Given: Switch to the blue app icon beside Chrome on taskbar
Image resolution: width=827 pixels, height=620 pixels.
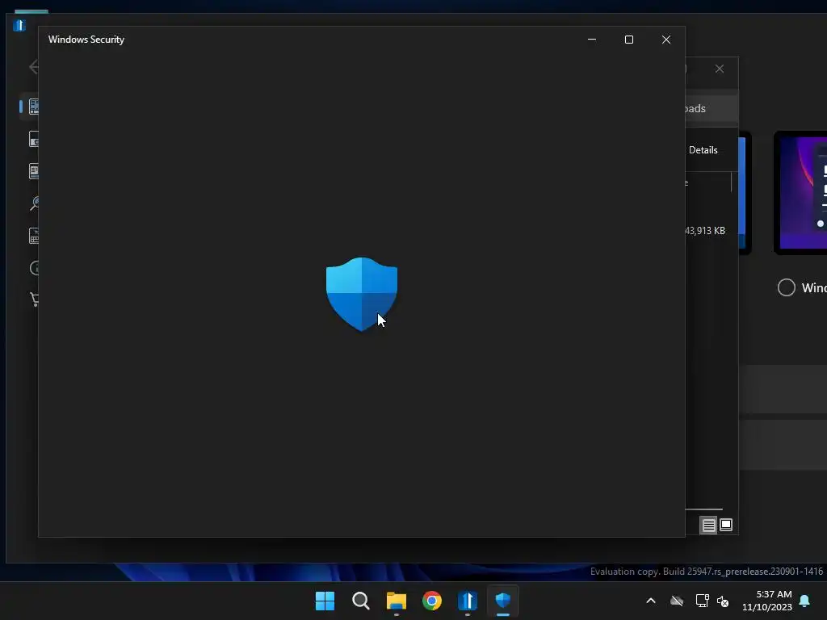Looking at the screenshot, I should (468, 601).
